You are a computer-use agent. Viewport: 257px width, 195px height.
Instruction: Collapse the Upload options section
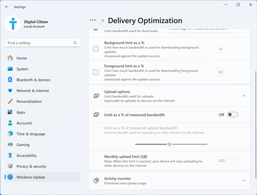click(244, 96)
